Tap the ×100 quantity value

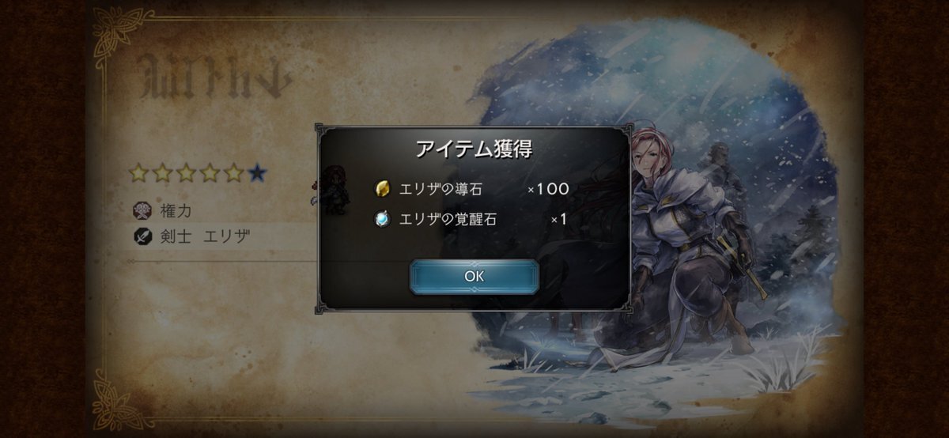pos(548,189)
